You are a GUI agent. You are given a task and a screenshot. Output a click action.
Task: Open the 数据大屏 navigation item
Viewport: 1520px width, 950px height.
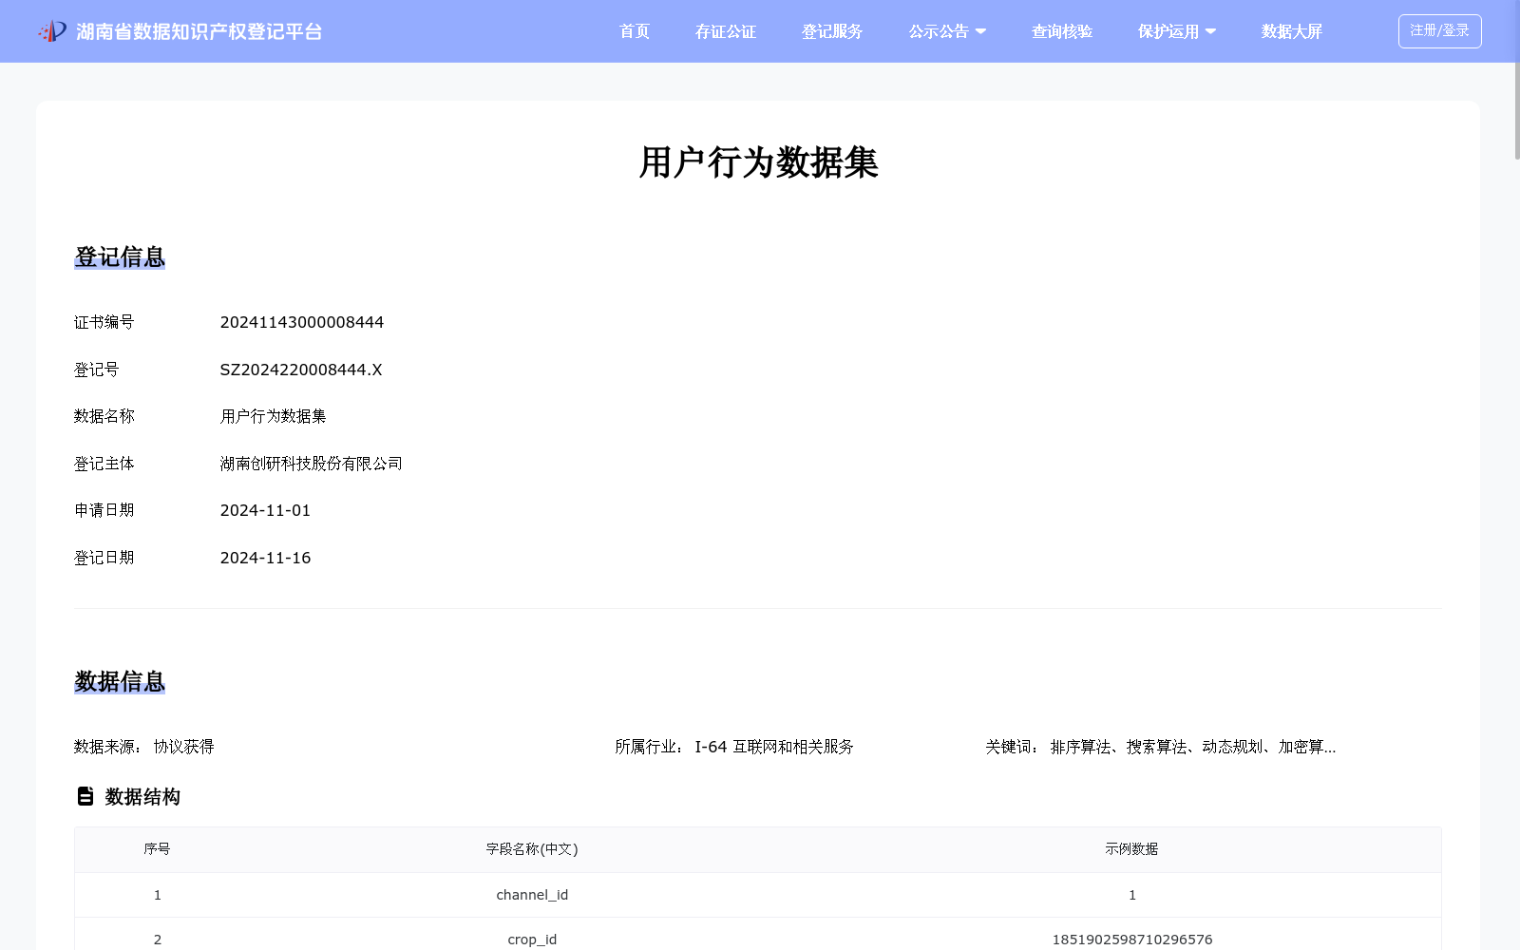1292,31
